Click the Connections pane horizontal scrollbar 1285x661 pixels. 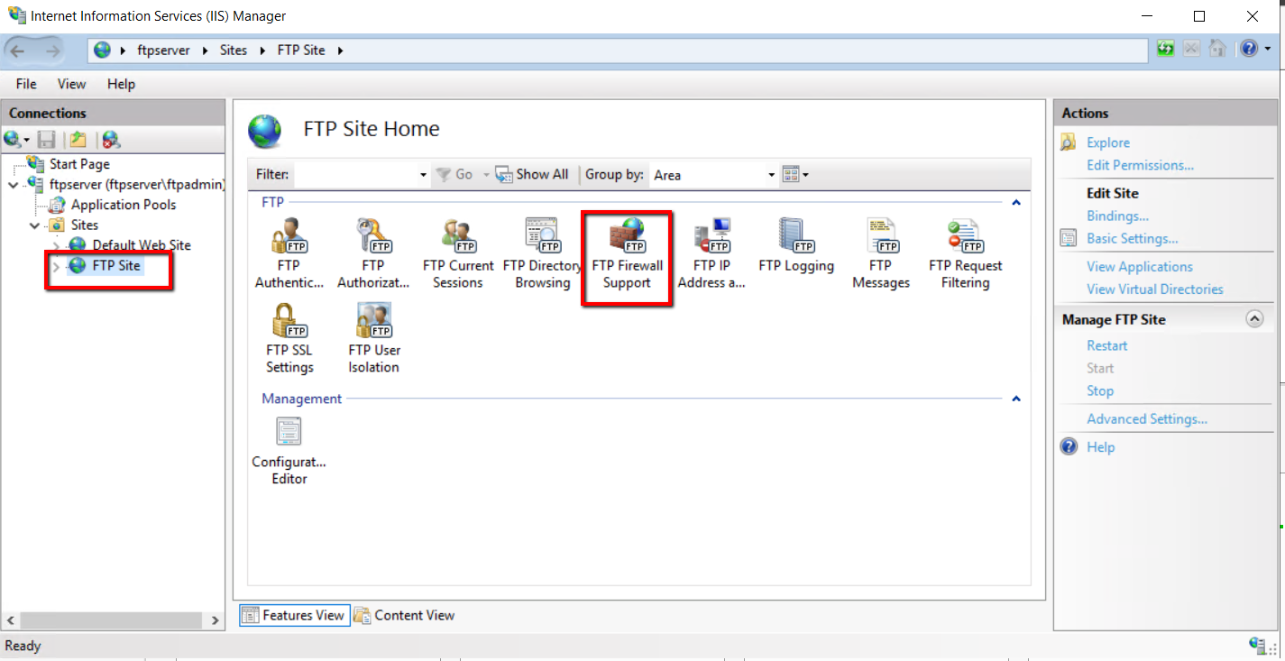point(112,620)
